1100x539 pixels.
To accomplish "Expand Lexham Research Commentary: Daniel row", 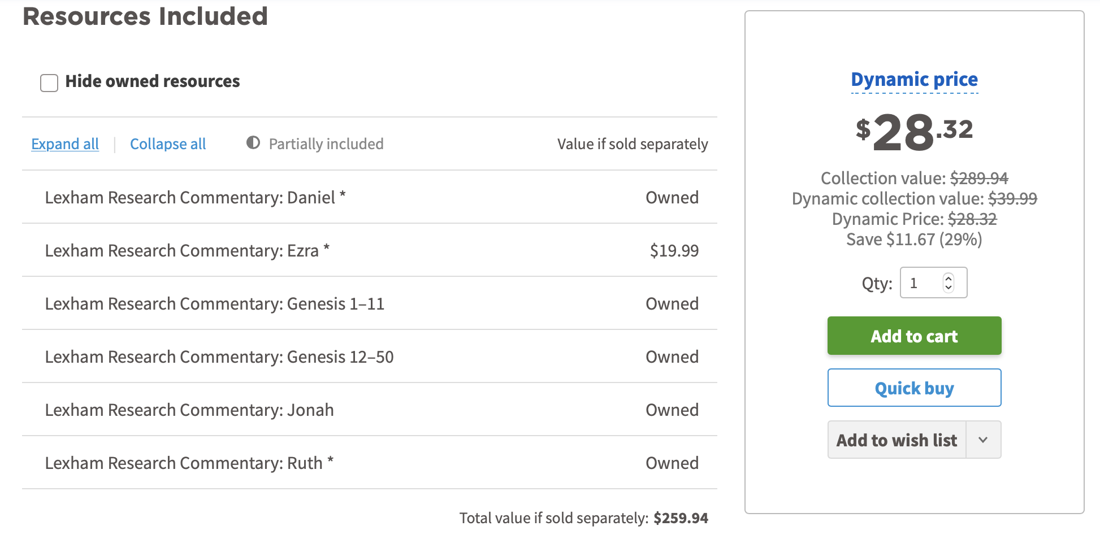I will pos(195,198).
